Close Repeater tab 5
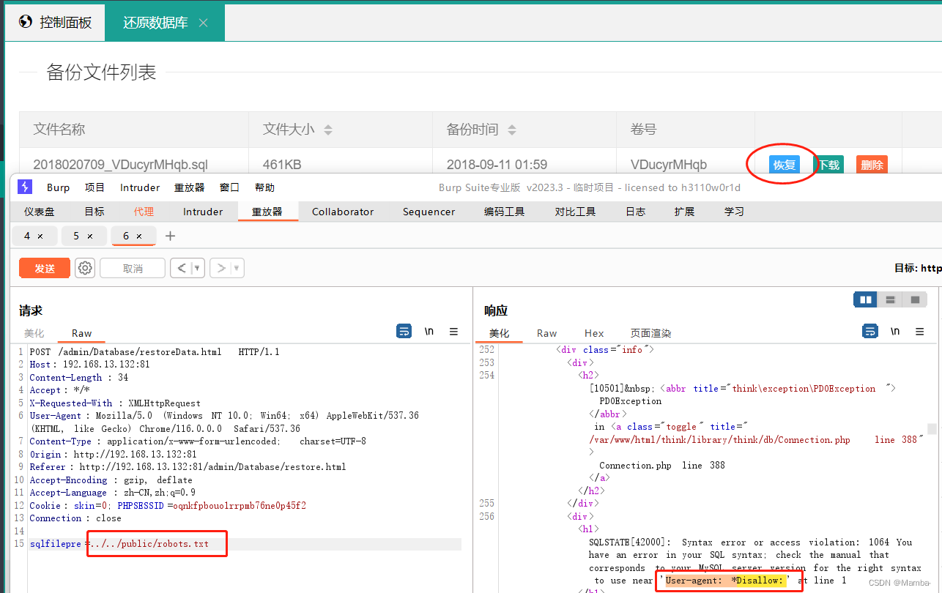The width and height of the screenshot is (942, 593). (90, 236)
